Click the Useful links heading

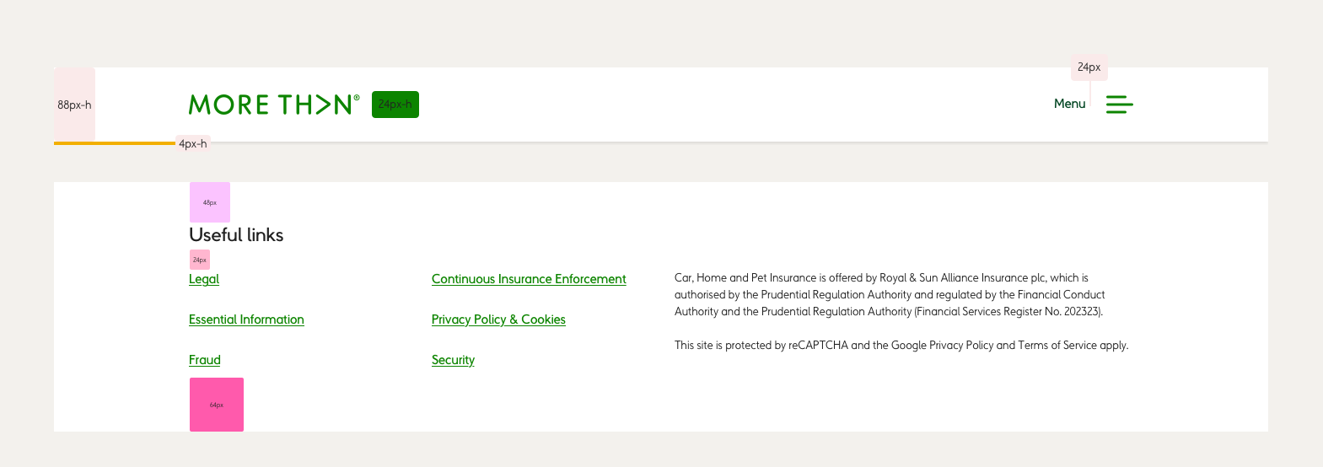[236, 235]
